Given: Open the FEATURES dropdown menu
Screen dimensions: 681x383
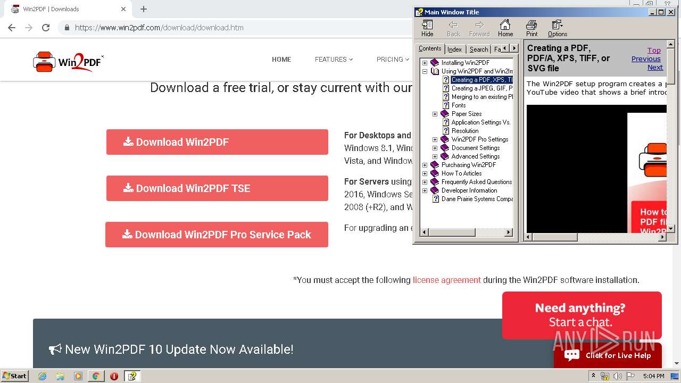Looking at the screenshot, I should point(334,60).
